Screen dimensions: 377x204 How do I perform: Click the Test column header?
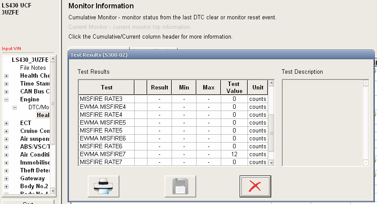click(106, 87)
